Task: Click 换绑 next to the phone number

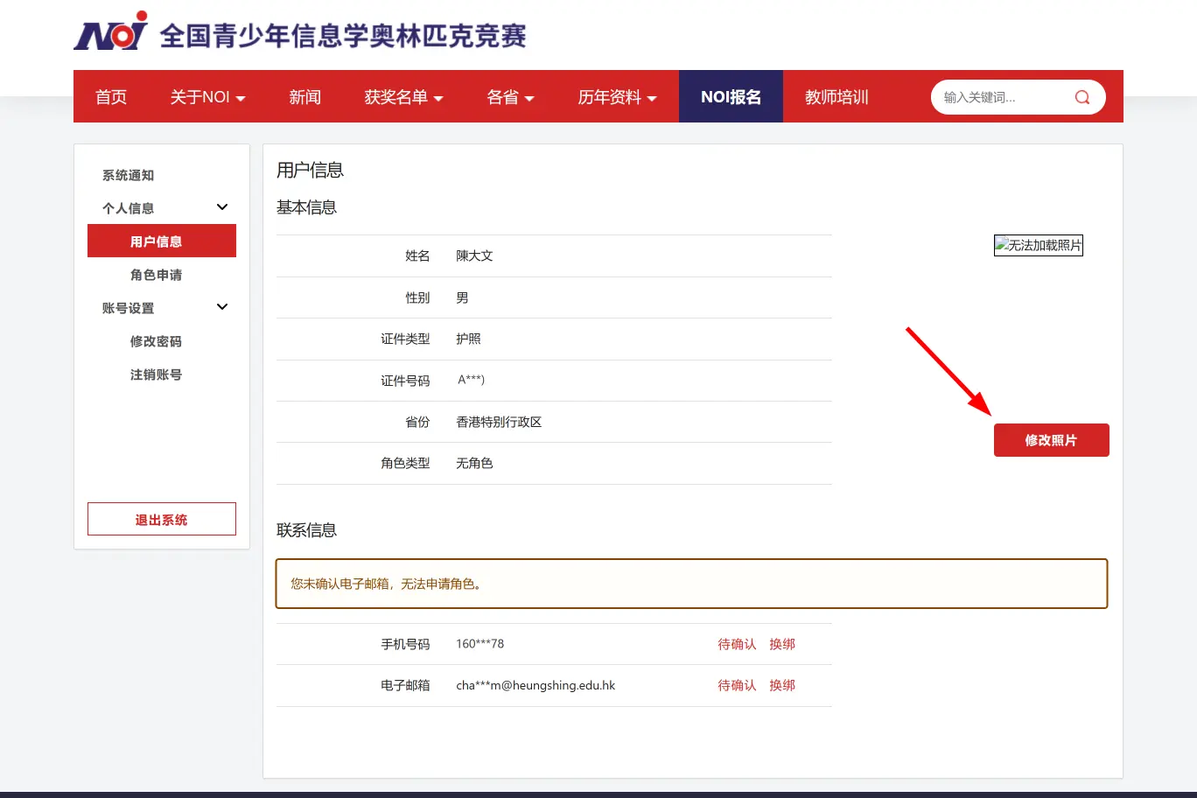Action: pyautogui.click(x=782, y=644)
